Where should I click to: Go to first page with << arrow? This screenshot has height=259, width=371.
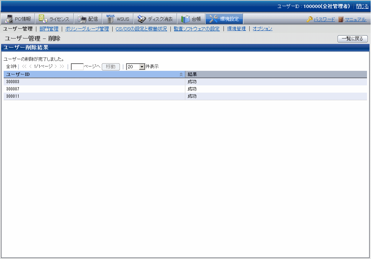[x=24, y=66]
